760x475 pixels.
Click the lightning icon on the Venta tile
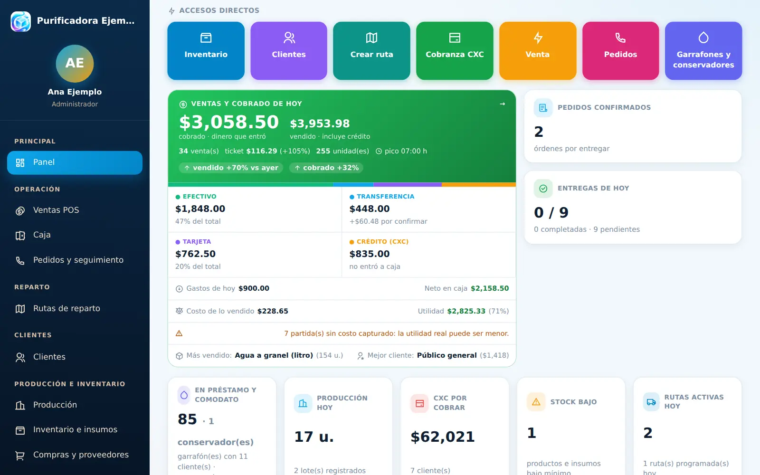coord(538,38)
